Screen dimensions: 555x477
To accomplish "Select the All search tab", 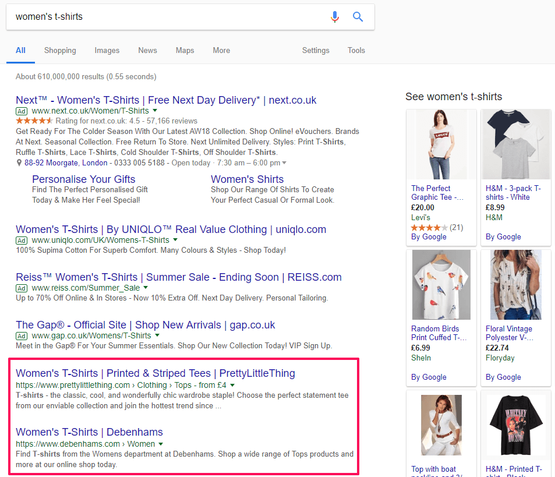I will click(20, 50).
